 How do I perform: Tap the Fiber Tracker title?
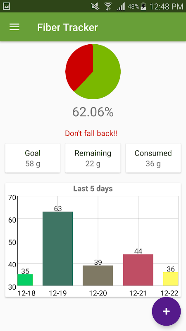coord(68,27)
